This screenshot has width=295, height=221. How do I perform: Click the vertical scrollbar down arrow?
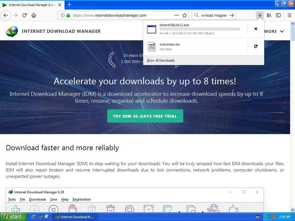(x=292, y=210)
